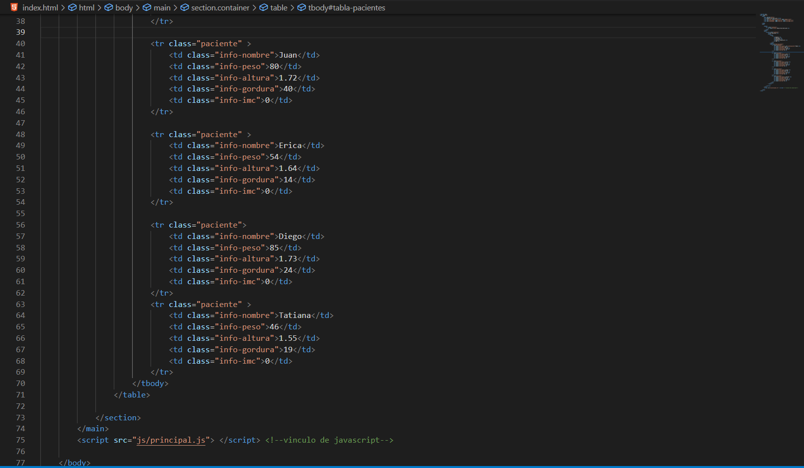The width and height of the screenshot is (804, 468).
Task: Click the chevron after main breadcrumb
Action: pyautogui.click(x=176, y=8)
